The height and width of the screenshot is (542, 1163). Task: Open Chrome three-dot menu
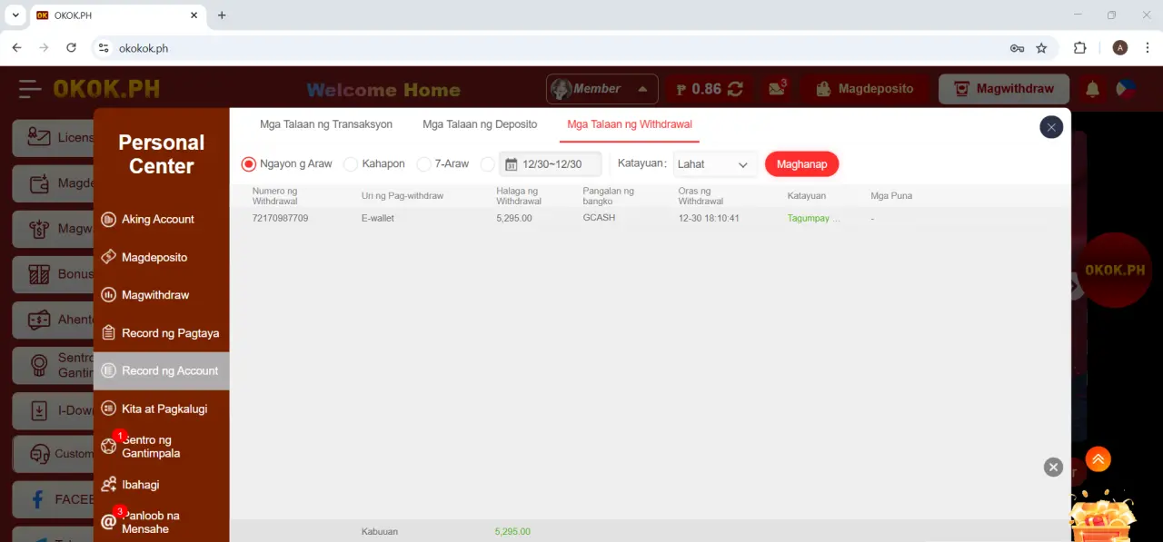pyautogui.click(x=1147, y=48)
